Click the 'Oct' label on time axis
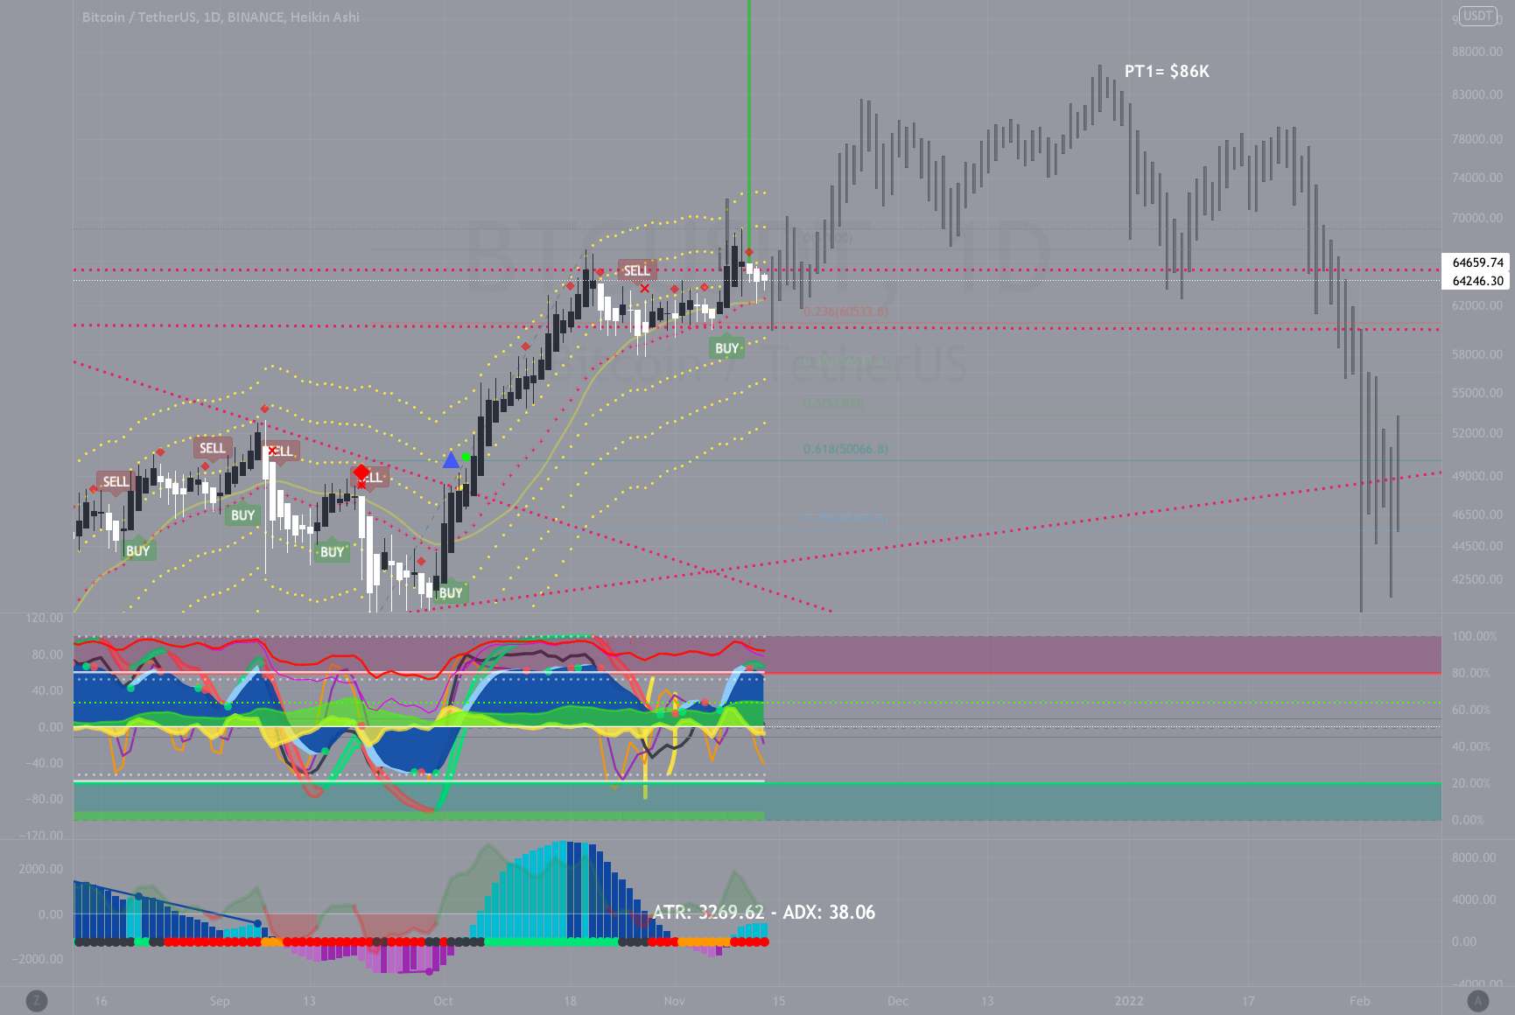 [444, 1001]
